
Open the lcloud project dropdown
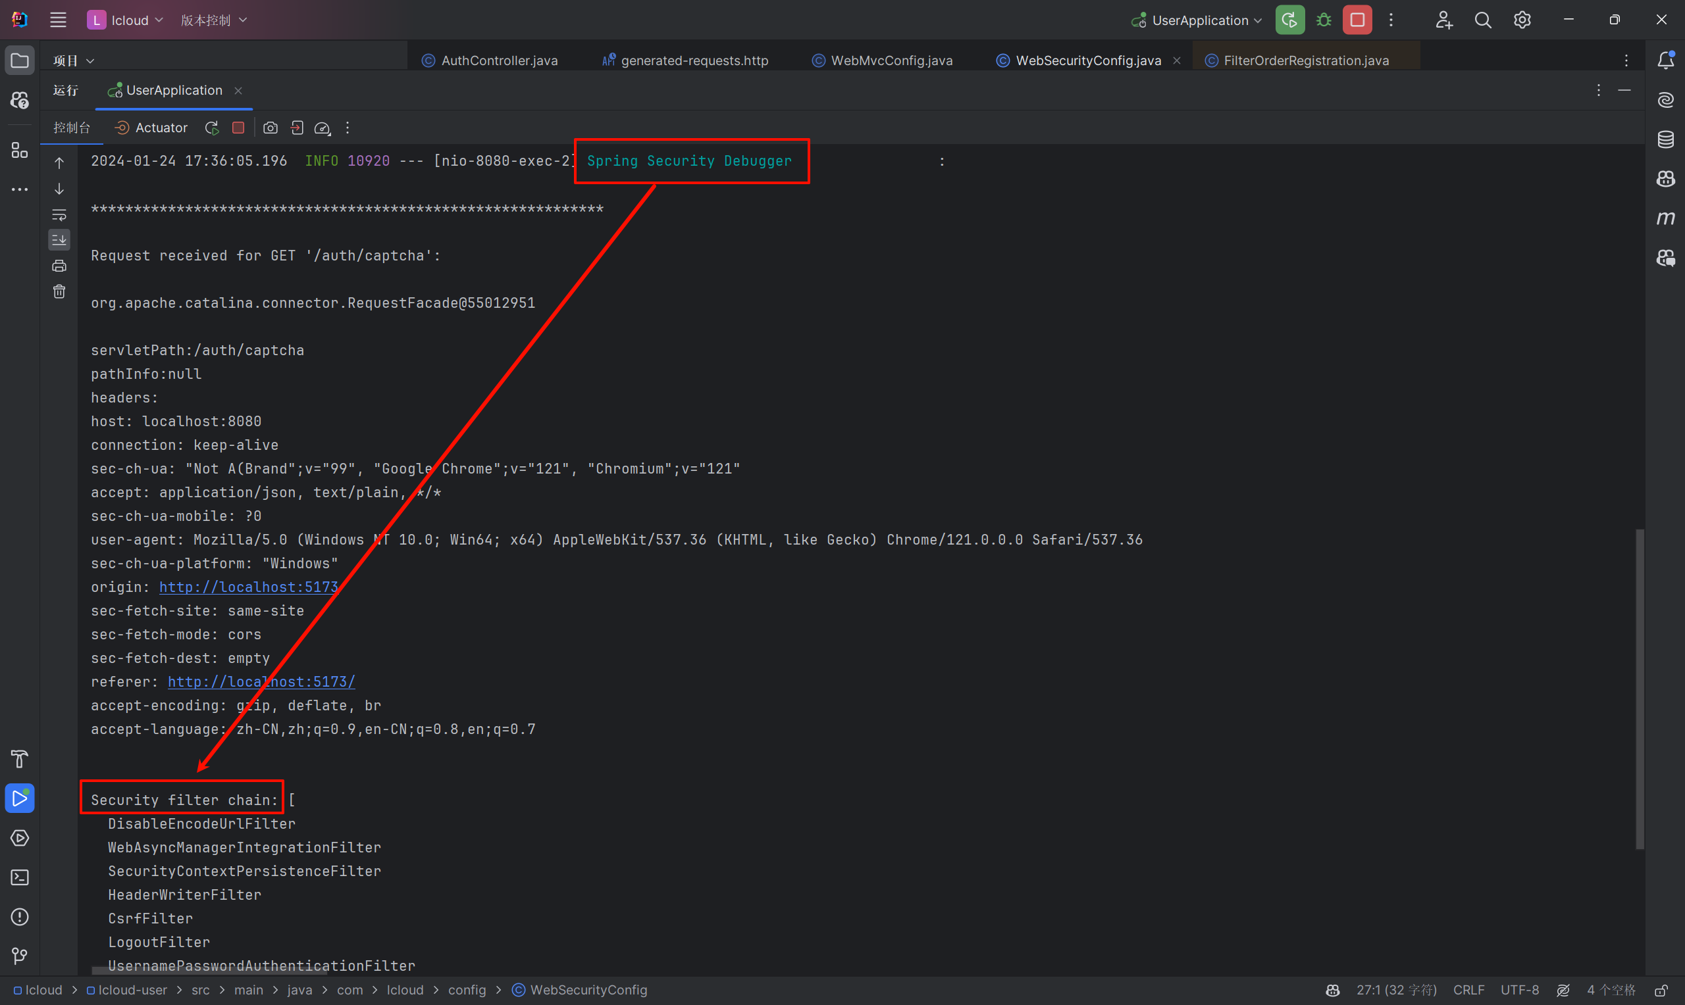(x=125, y=20)
